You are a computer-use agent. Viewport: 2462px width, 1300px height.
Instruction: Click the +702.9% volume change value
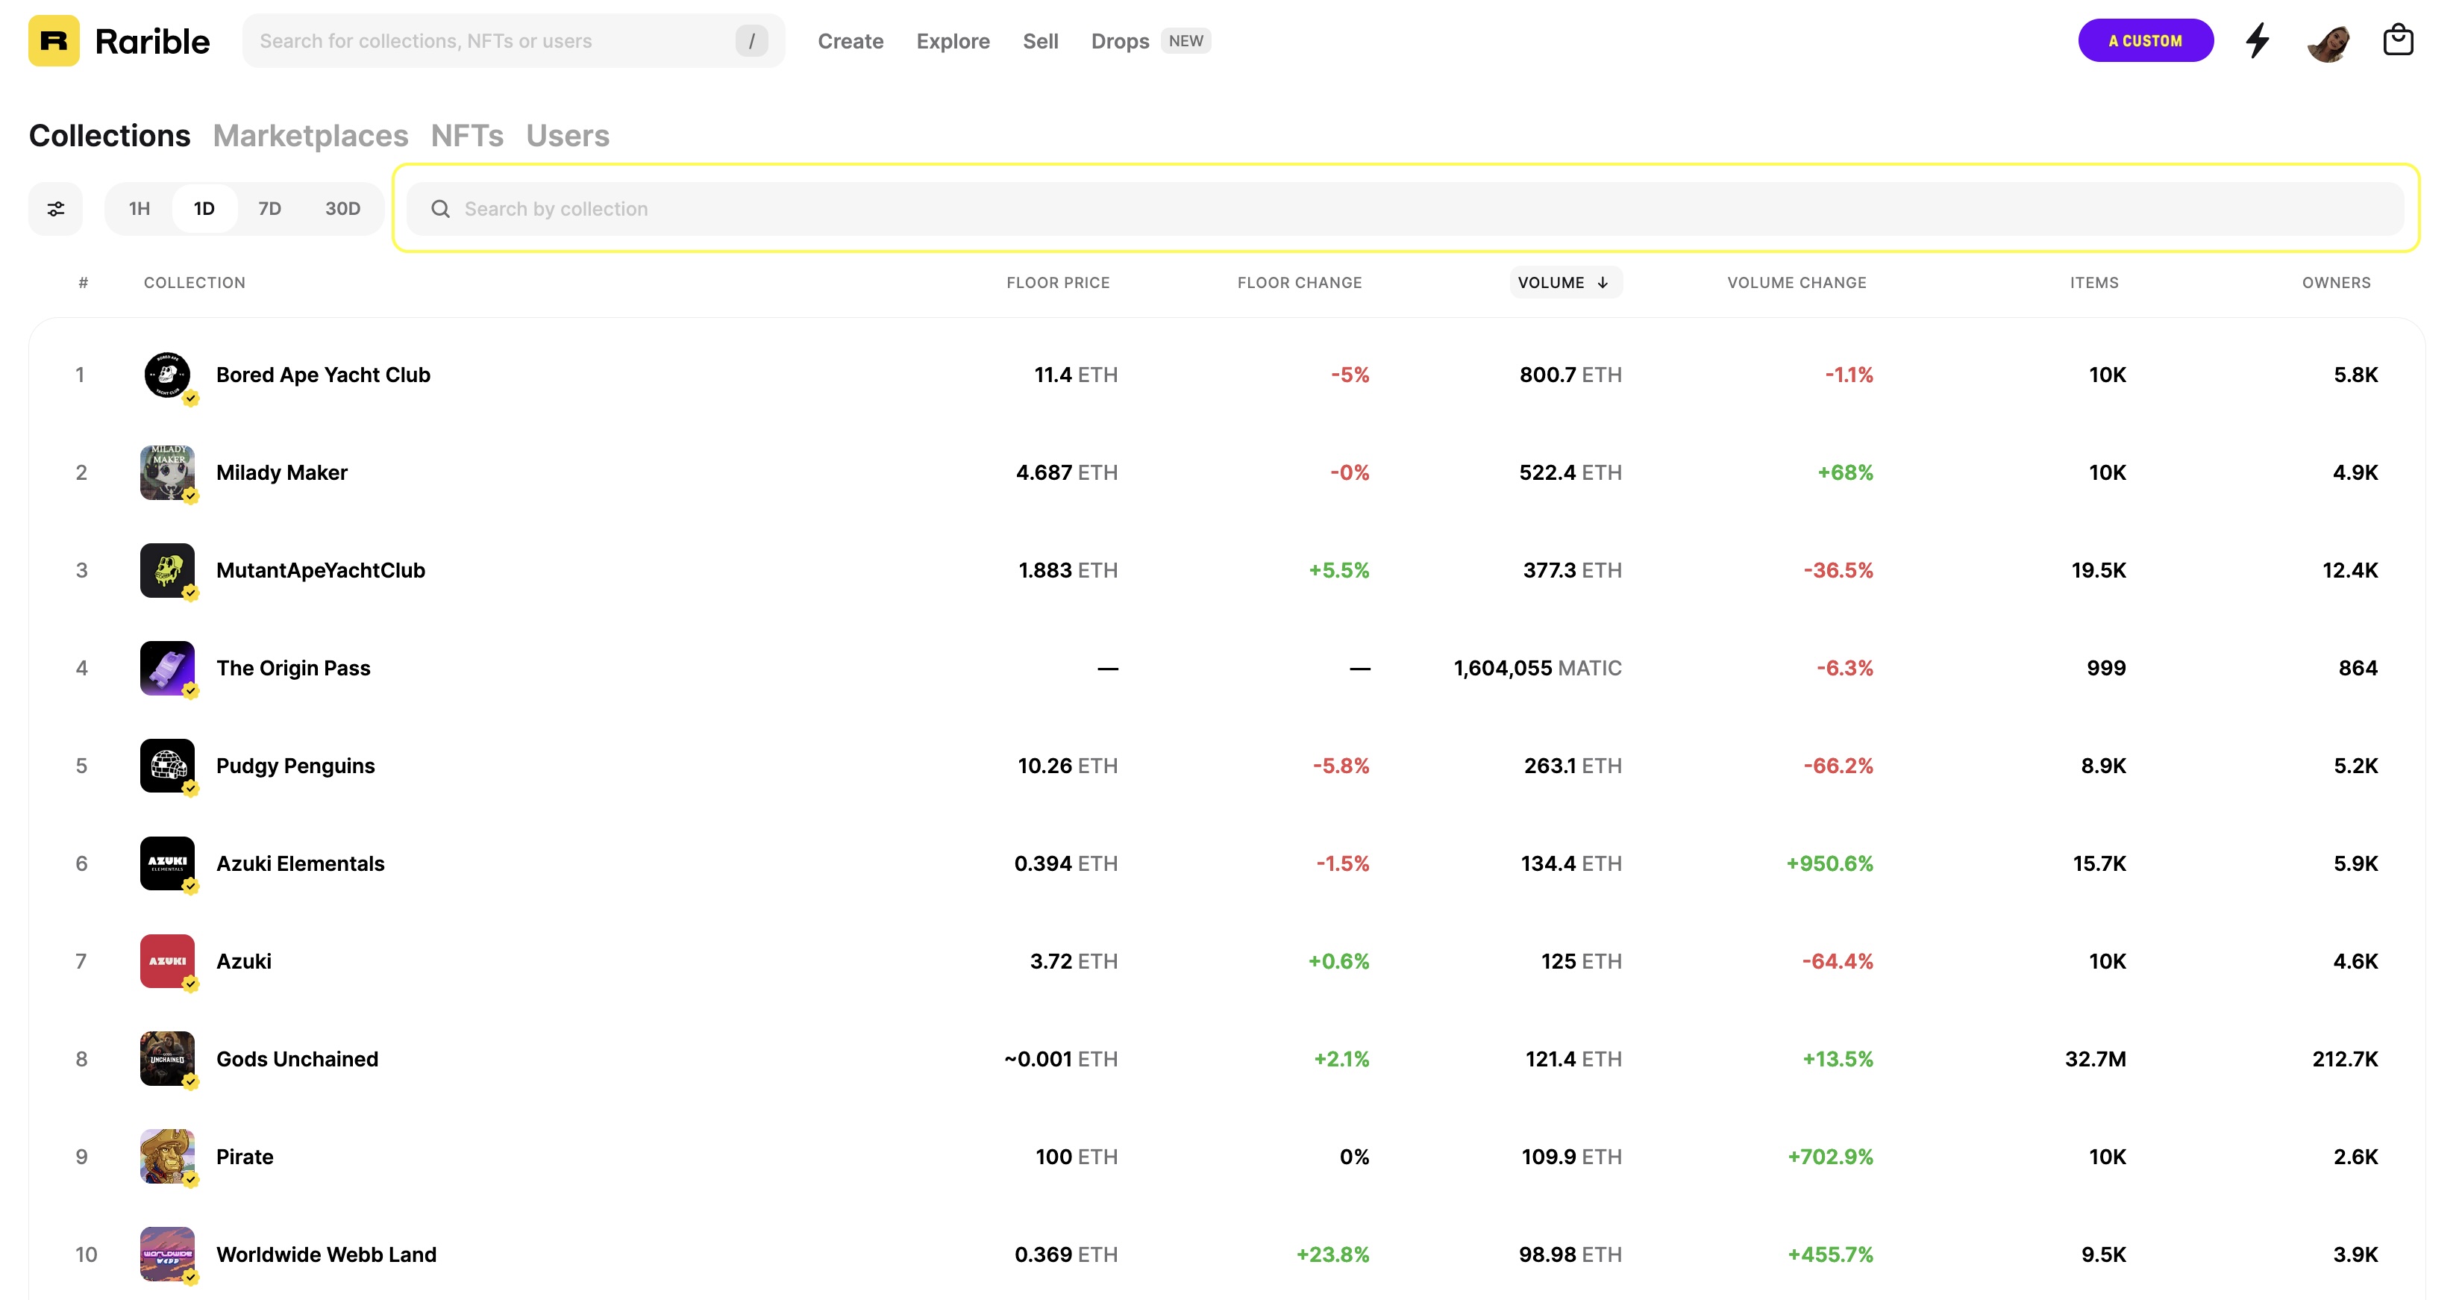(x=1830, y=1157)
